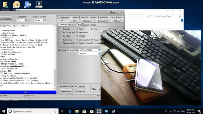Open the volume tray icon
The height and width of the screenshot is (114, 203).
178,111
